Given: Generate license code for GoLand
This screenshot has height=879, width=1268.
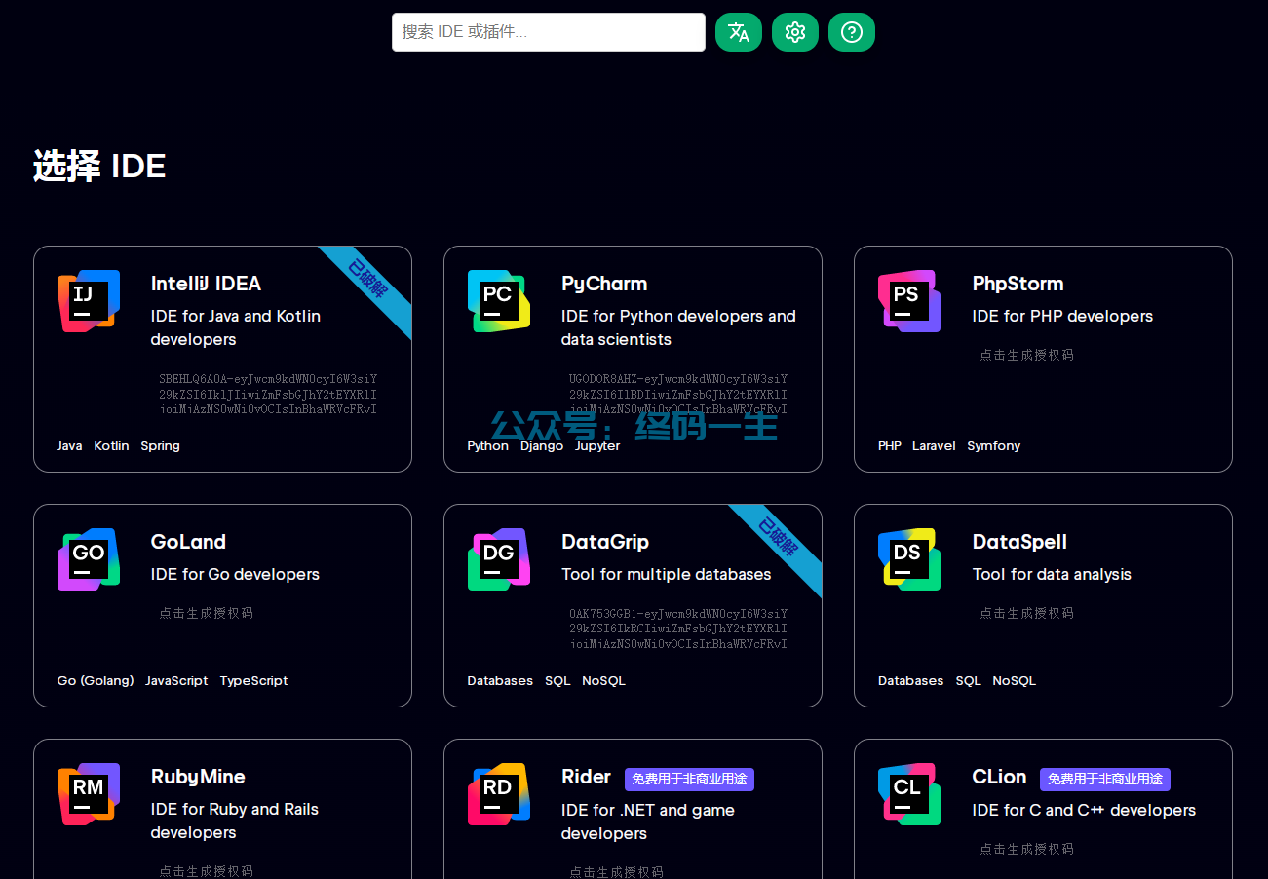Looking at the screenshot, I should (206, 613).
